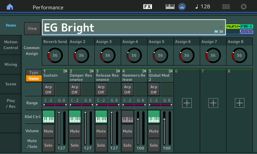Add a part in slot 8

click(x=239, y=103)
